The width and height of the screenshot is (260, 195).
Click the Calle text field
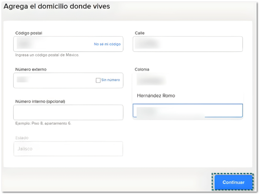point(188,44)
